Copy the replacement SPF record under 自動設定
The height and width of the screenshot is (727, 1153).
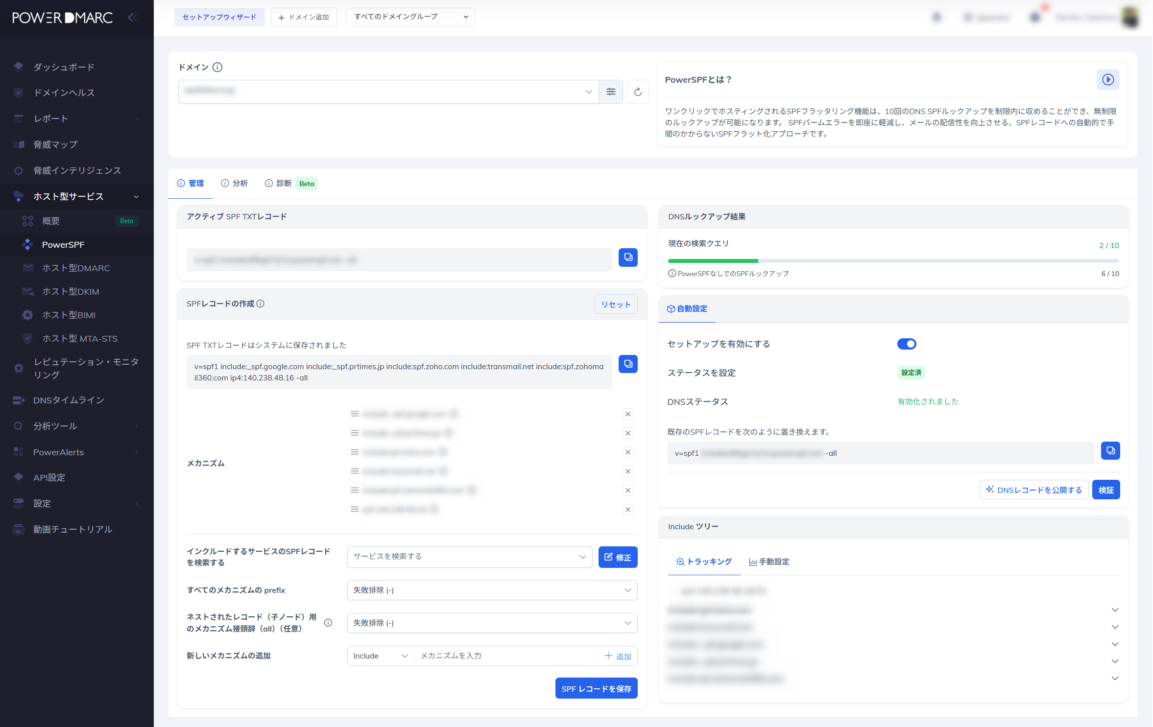point(1110,451)
